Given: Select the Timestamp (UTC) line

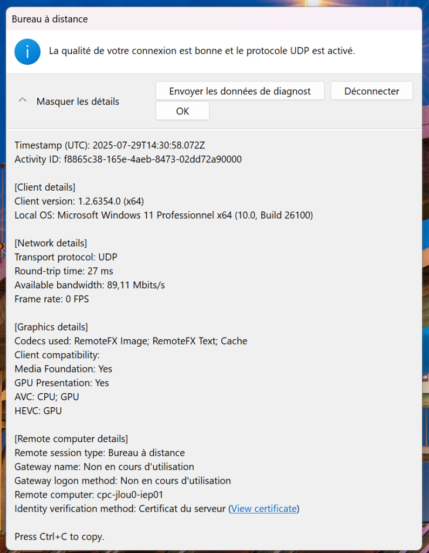Looking at the screenshot, I should click(110, 145).
